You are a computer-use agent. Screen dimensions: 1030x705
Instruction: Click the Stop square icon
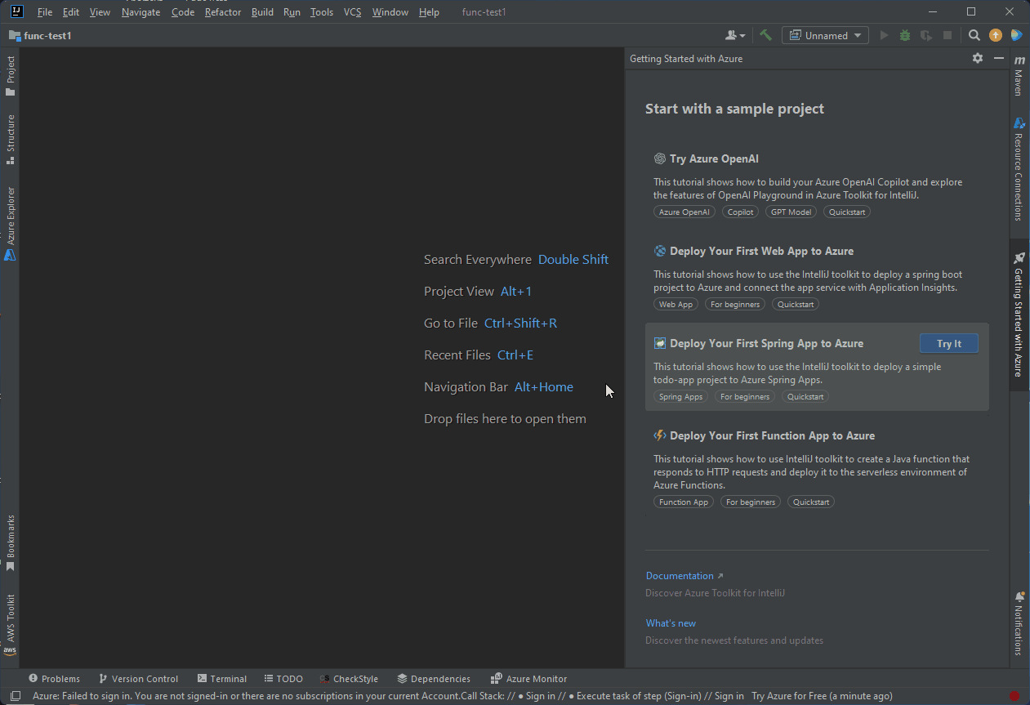(x=948, y=35)
